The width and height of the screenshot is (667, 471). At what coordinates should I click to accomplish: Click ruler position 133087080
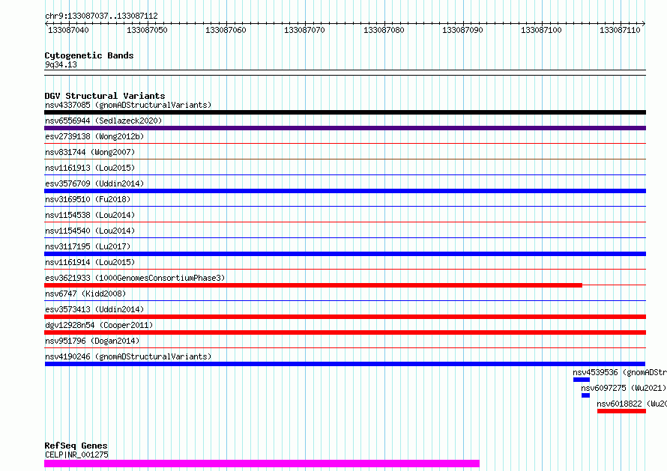click(x=384, y=30)
